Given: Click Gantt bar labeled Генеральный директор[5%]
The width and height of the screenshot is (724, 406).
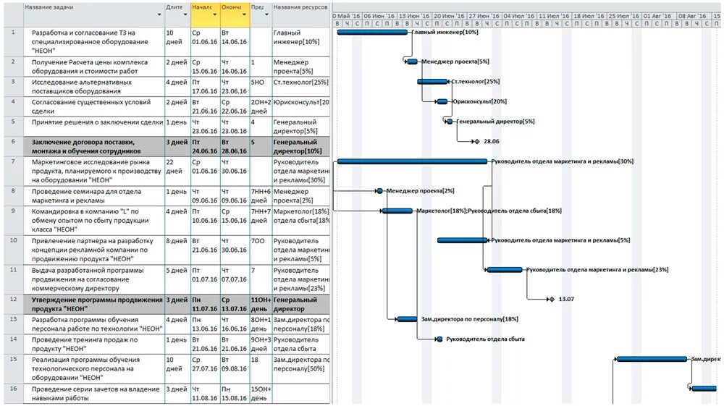Looking at the screenshot, I should pos(450,122).
